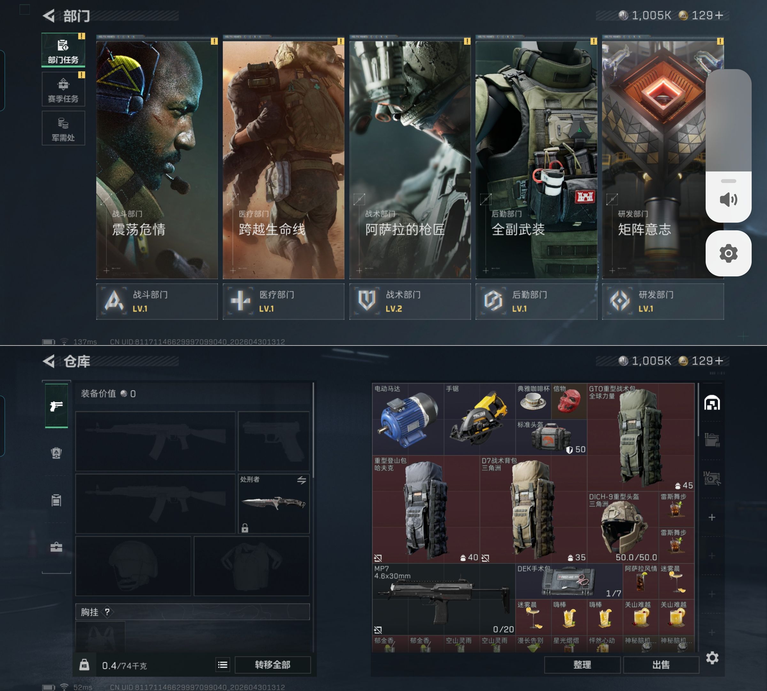Show help for 胸挂
Screen dimensions: 767x691
[107, 612]
